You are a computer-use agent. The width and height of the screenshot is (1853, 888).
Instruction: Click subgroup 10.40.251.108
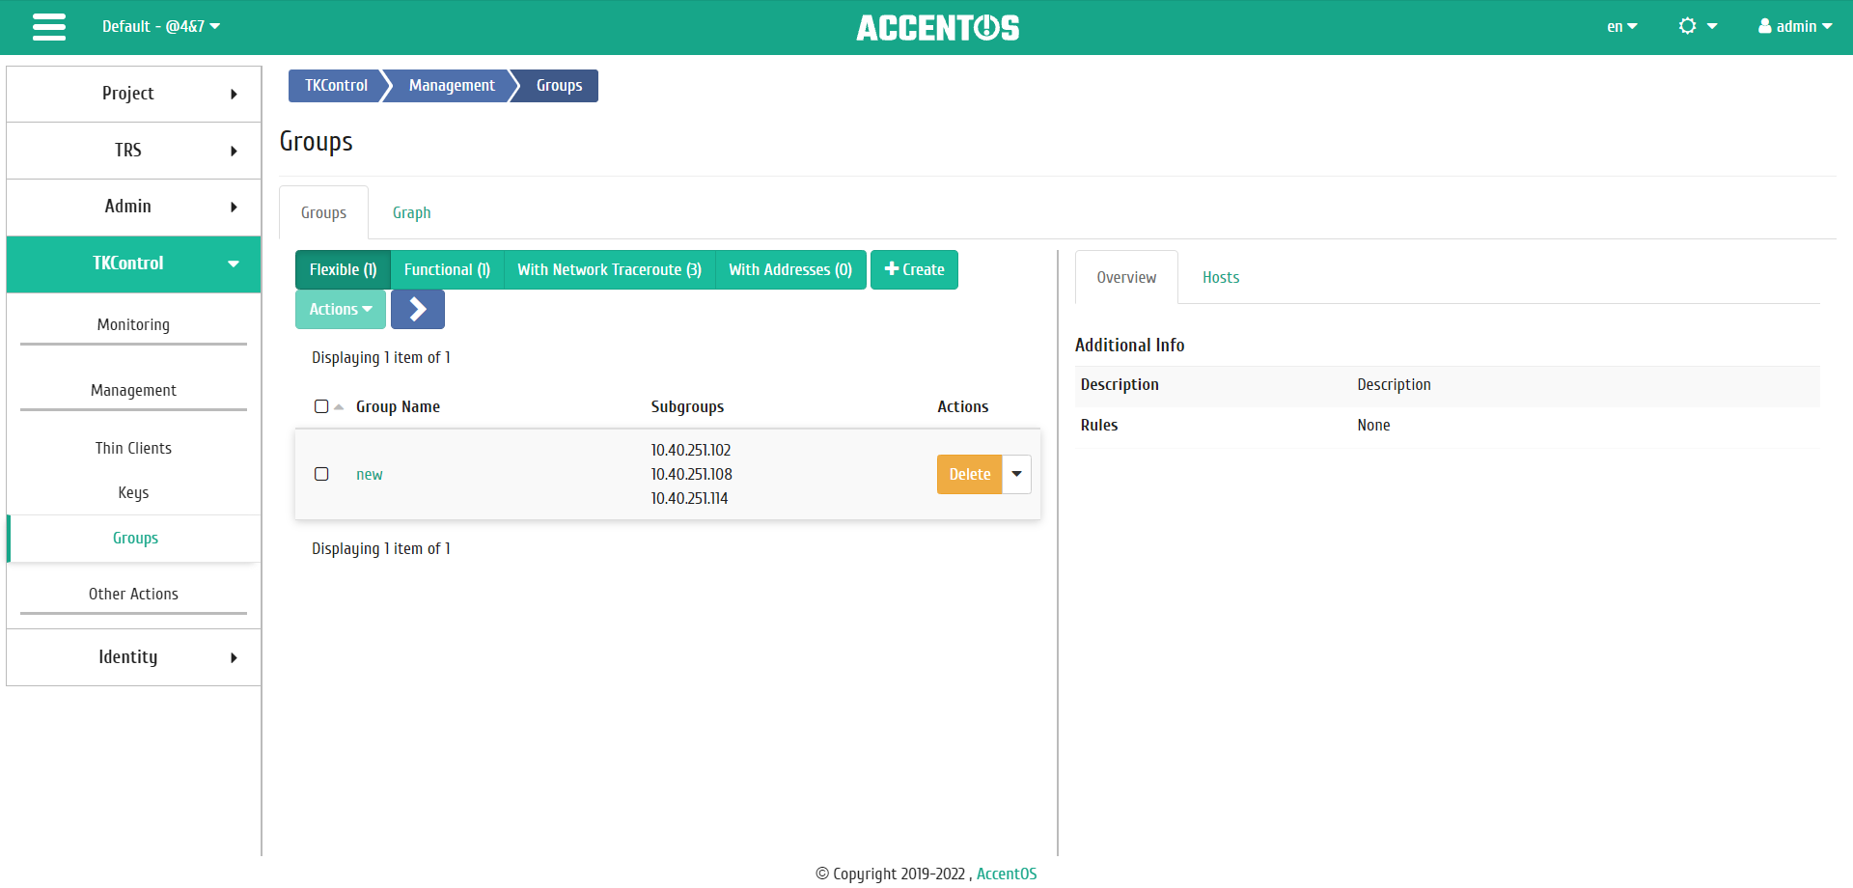pyautogui.click(x=691, y=475)
